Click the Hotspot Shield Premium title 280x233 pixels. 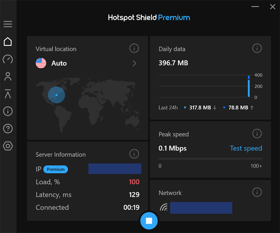[149, 17]
